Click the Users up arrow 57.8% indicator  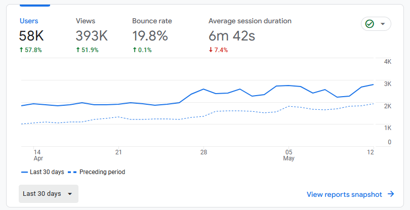tap(30, 50)
